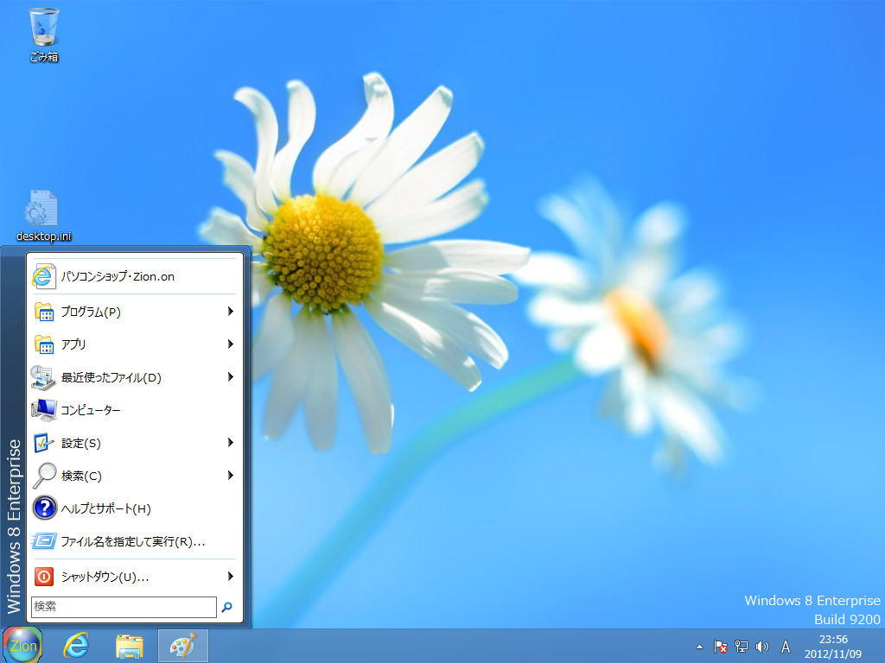
Task: Open ファイル名を指定して実行(R) dialog
Action: [x=132, y=542]
